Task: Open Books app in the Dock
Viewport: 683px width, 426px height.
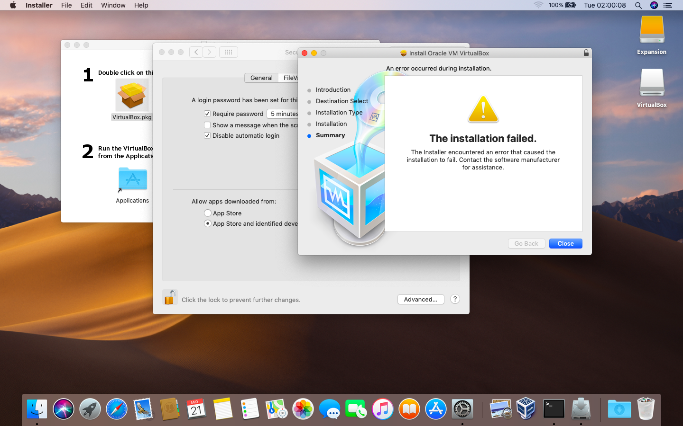Action: [409, 409]
